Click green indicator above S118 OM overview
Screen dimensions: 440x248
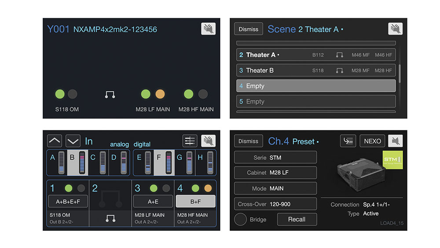(60, 94)
